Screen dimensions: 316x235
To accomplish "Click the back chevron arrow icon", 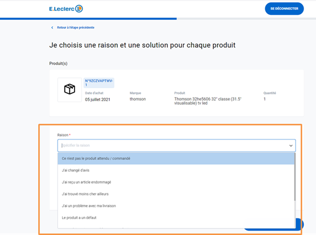I will click(x=52, y=27).
